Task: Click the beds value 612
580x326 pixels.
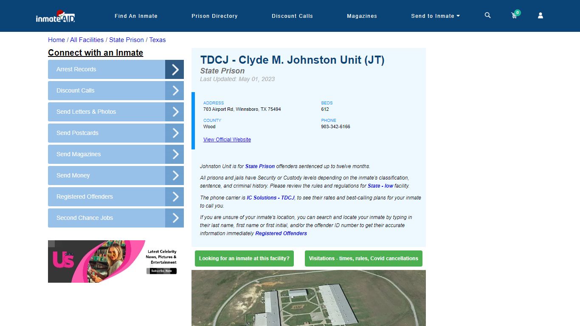Action: click(x=325, y=109)
